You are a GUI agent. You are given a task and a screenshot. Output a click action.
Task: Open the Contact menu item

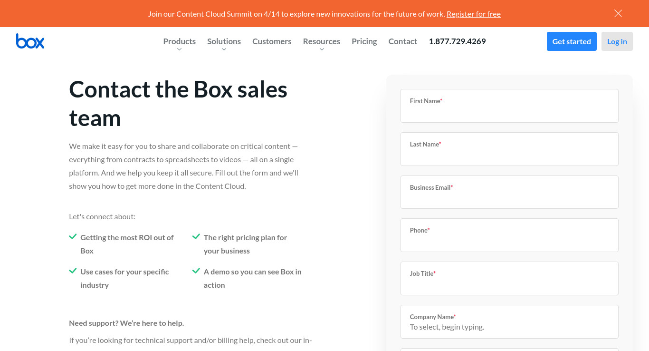[x=403, y=41]
